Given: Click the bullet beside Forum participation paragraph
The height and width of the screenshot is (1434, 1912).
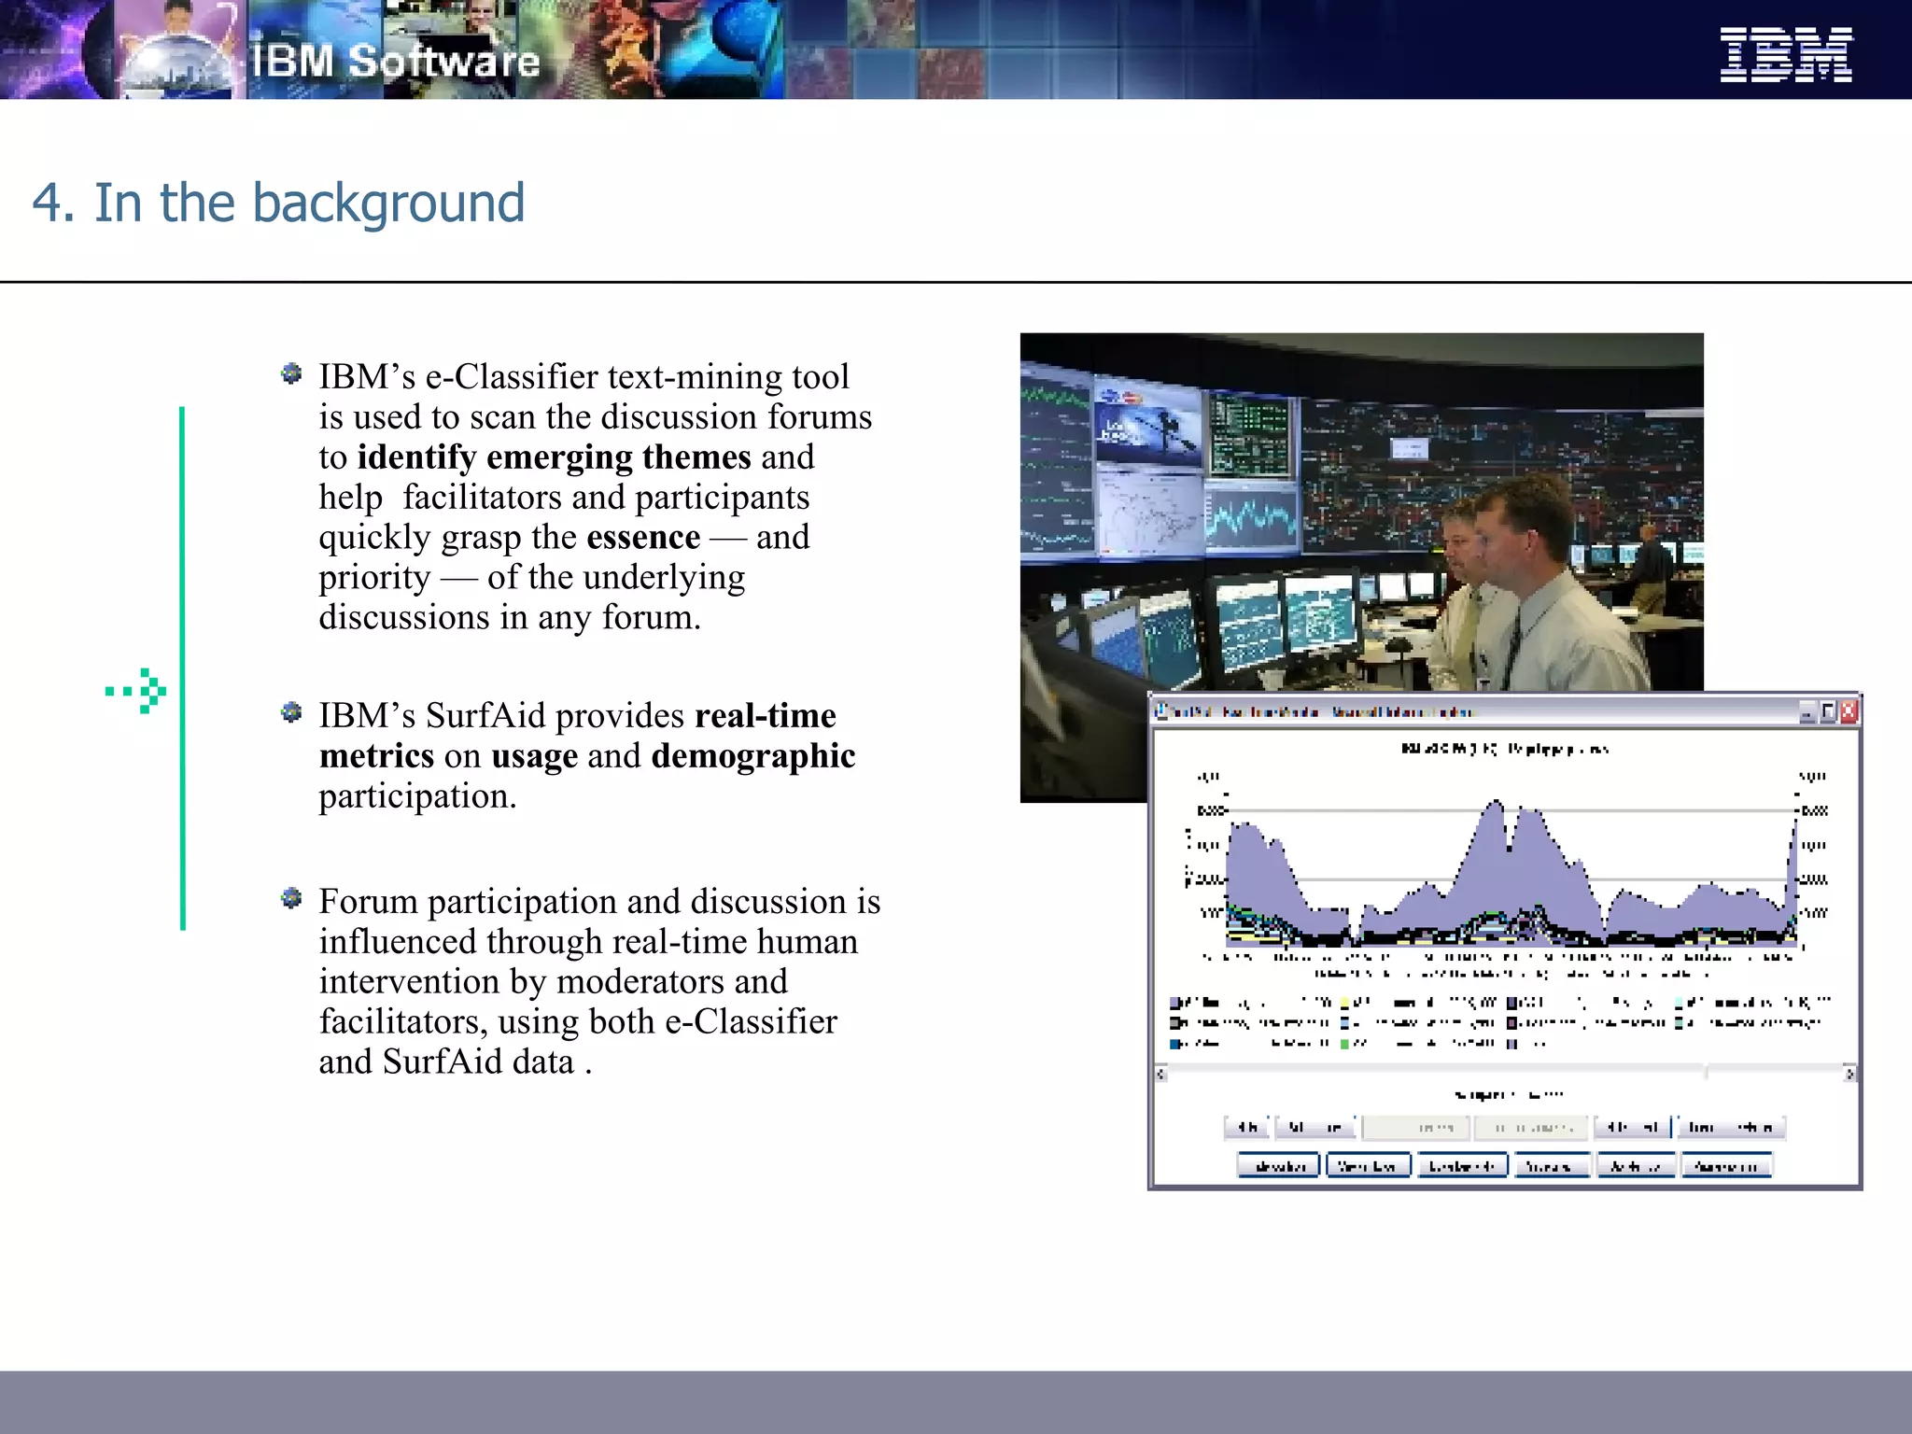Looking at the screenshot, I should tap(291, 898).
